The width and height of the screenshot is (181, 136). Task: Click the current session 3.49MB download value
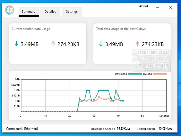30,44
